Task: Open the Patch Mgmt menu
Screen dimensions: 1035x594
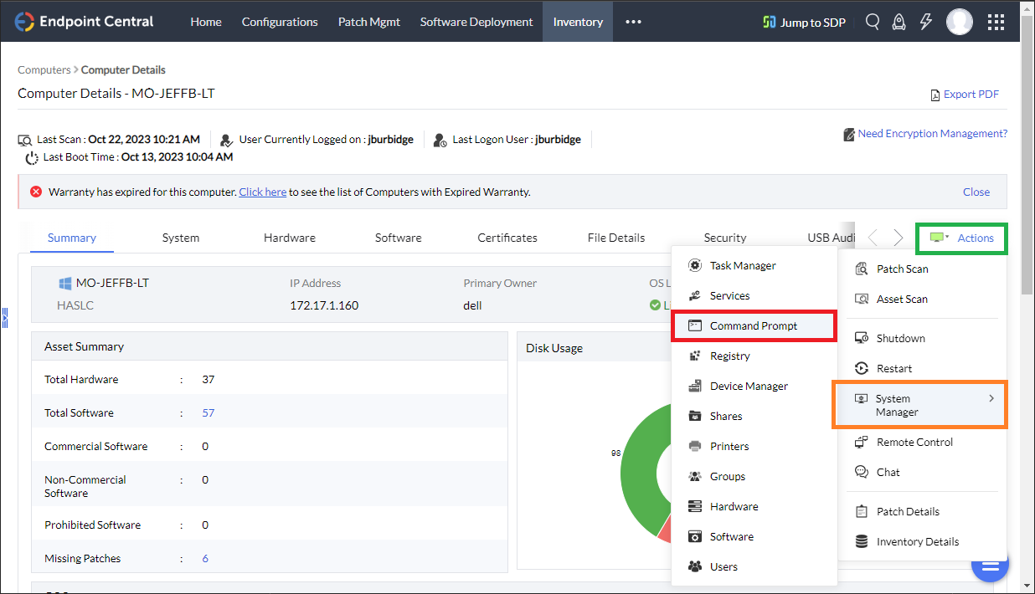Action: click(369, 22)
